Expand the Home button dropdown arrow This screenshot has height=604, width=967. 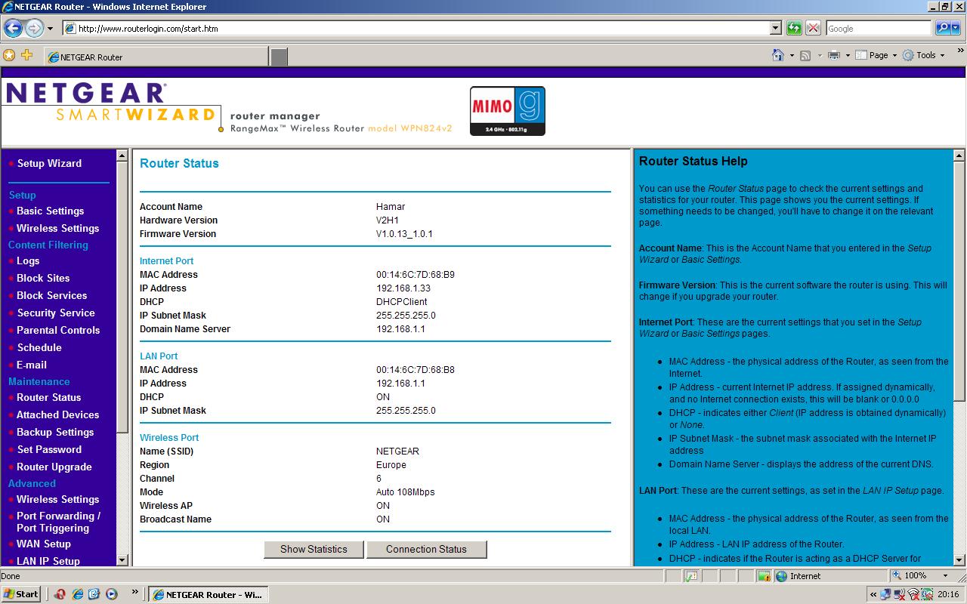point(792,55)
